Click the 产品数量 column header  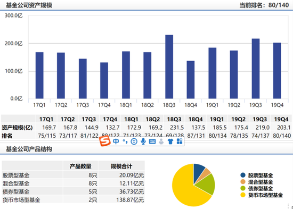pos(80,166)
